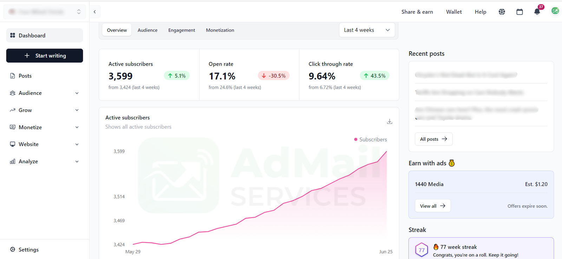Open Settings via the gear icon

coord(13,250)
